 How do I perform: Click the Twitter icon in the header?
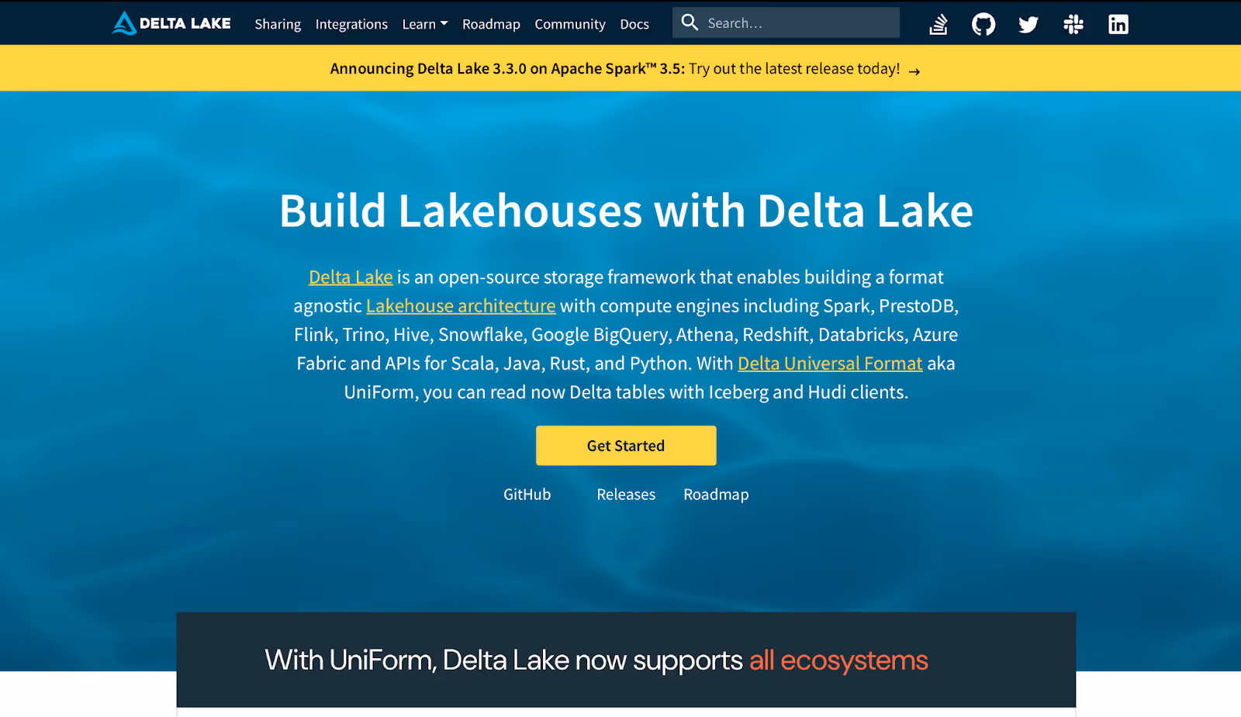(1028, 23)
